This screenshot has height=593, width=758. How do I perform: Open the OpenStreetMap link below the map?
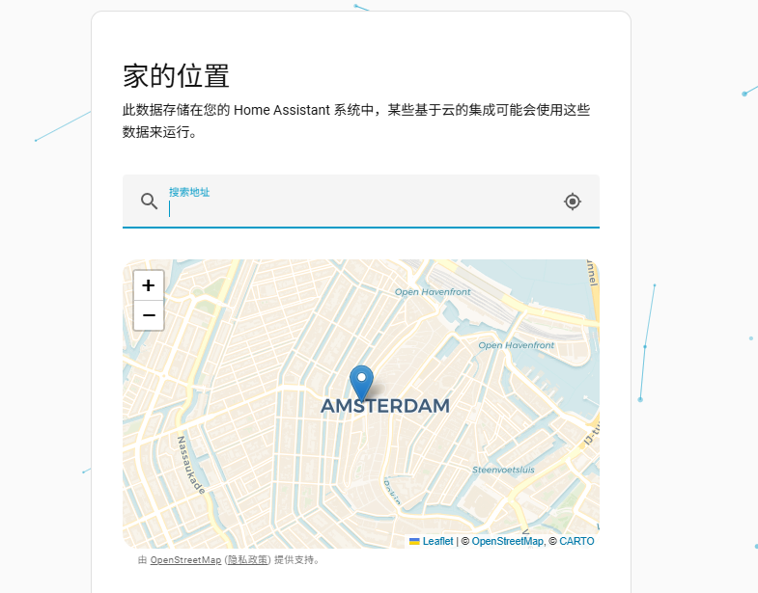(185, 560)
